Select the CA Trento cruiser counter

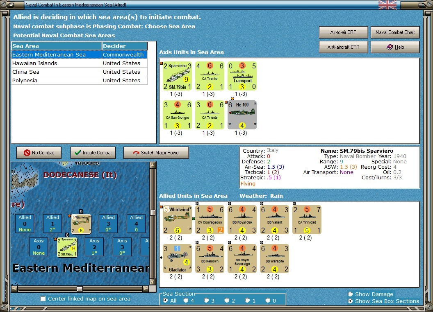coord(210,76)
